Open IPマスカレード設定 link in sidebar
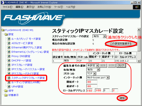This screenshot has width=142, height=106. tap(22, 65)
